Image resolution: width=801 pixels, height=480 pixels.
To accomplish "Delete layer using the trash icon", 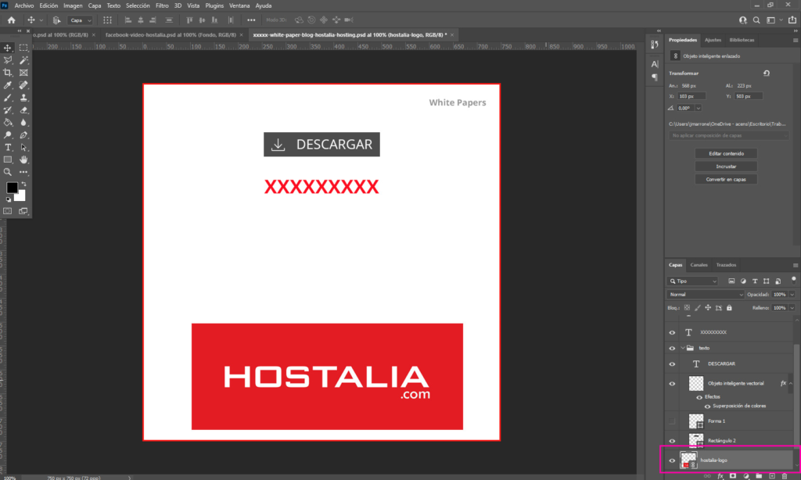I will (x=785, y=475).
